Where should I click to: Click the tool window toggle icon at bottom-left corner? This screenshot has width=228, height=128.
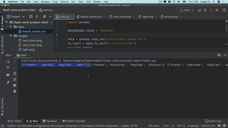pyautogui.click(x=2, y=126)
